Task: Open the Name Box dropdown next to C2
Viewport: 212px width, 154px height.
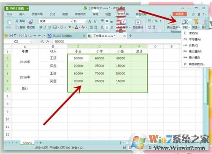Action: pos(30,42)
